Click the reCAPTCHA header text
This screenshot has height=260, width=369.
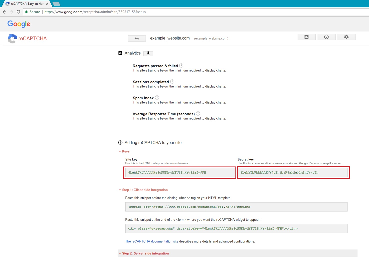click(x=32, y=38)
